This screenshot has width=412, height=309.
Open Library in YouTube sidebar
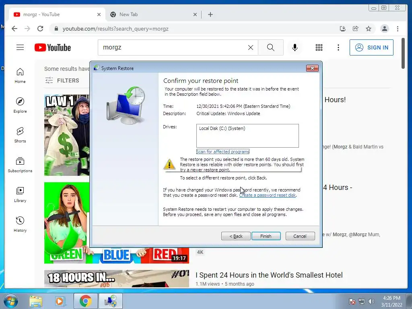tap(20, 194)
